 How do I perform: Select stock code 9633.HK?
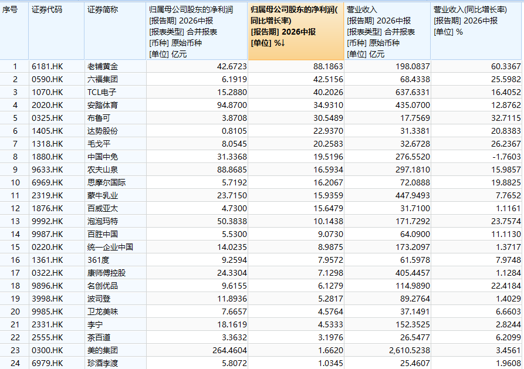[x=47, y=170]
